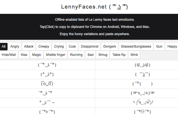Open the Magic category tab
This screenshot has height=114, width=178.
[36, 55]
